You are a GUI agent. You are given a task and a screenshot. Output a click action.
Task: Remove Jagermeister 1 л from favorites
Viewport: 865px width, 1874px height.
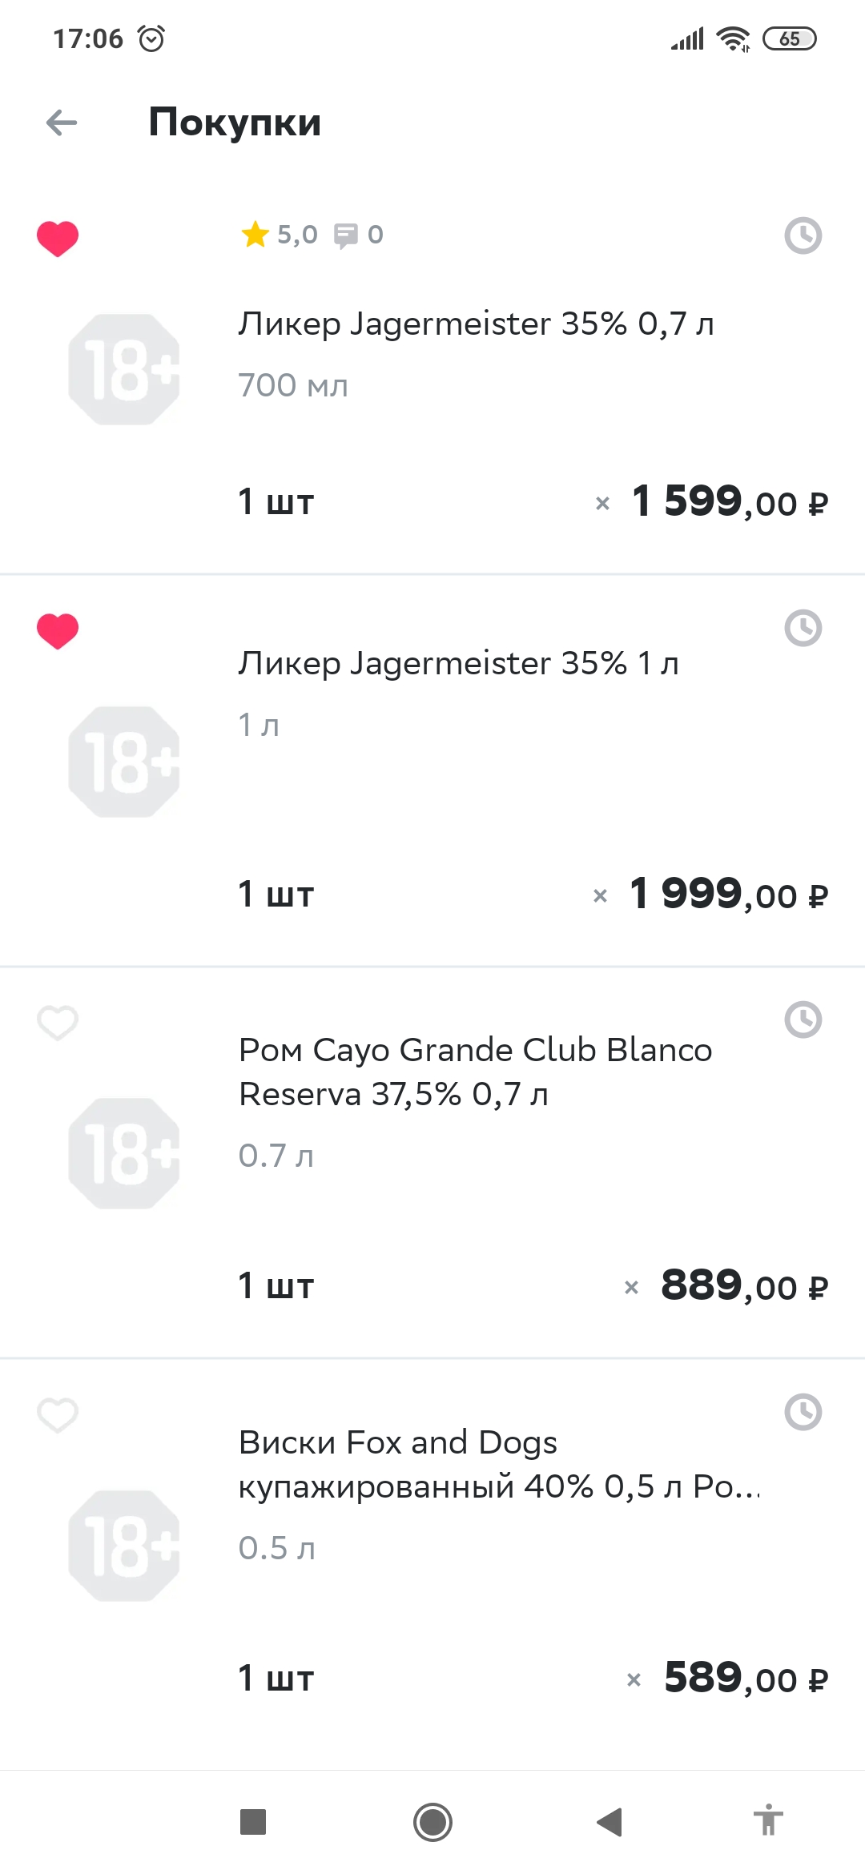coord(58,631)
